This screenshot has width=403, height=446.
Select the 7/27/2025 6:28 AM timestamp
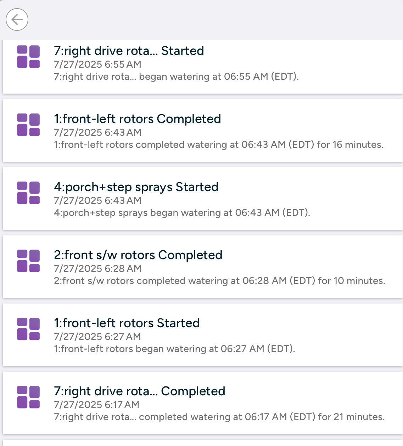point(98,269)
